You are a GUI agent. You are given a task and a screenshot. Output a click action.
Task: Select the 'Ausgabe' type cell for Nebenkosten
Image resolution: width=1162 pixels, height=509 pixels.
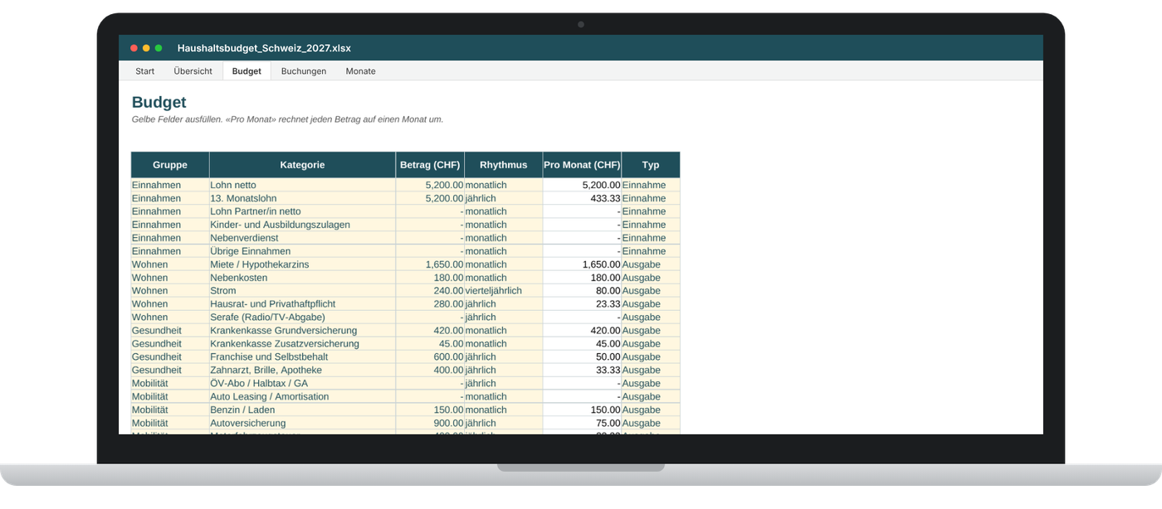coord(651,278)
